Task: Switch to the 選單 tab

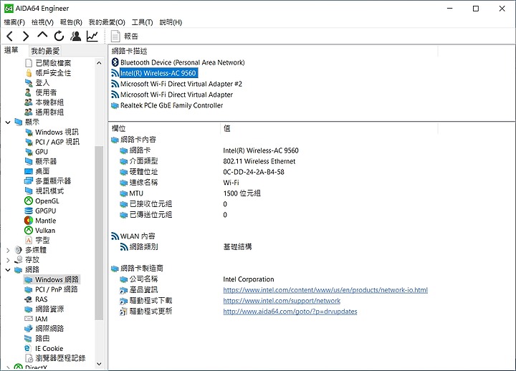Action: coord(11,50)
